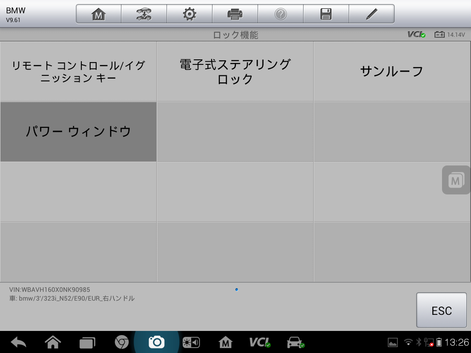Tap the floating MaxiSys shortcut icon
471x353 pixels.
(455, 180)
